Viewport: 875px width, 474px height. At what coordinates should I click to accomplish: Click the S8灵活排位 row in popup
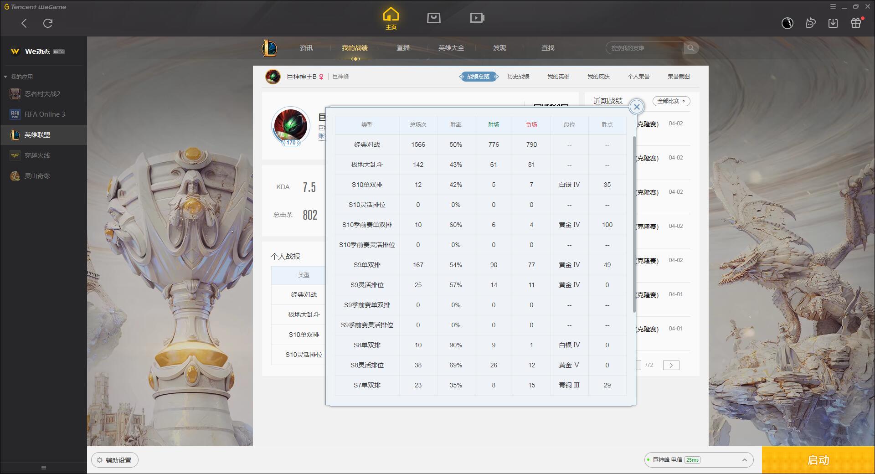click(x=481, y=365)
